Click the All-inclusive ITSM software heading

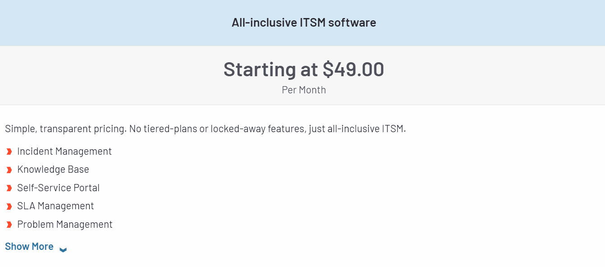click(x=303, y=23)
